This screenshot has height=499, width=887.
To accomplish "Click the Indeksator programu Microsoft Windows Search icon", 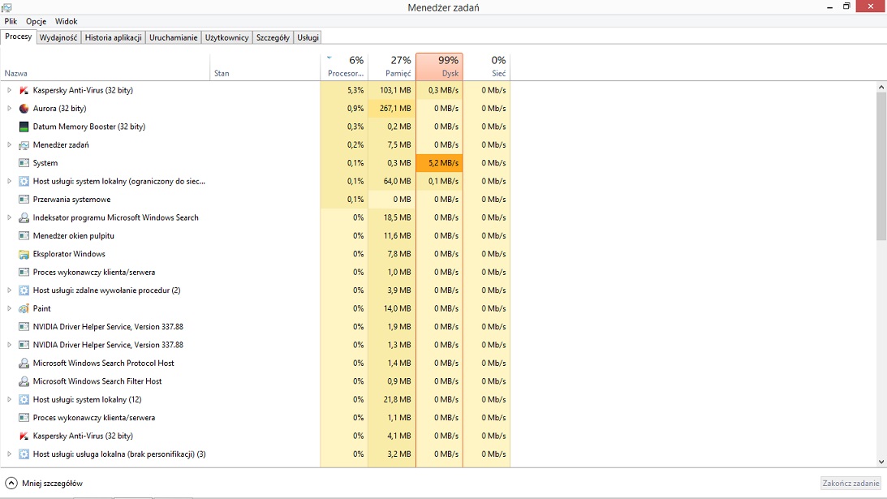I will click(24, 217).
